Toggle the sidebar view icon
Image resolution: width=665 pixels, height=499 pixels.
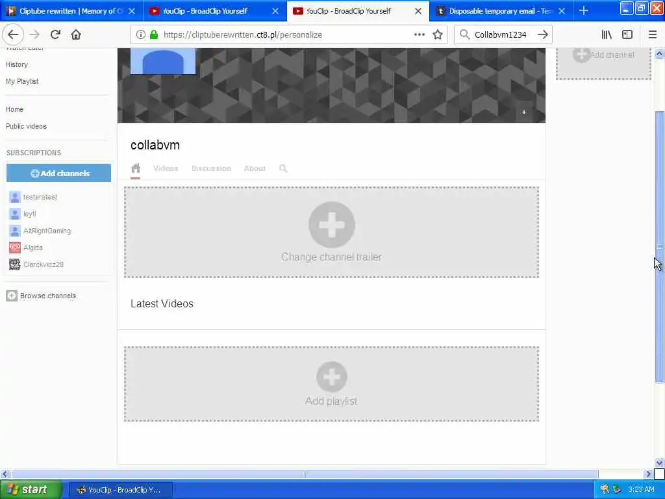coord(627,35)
